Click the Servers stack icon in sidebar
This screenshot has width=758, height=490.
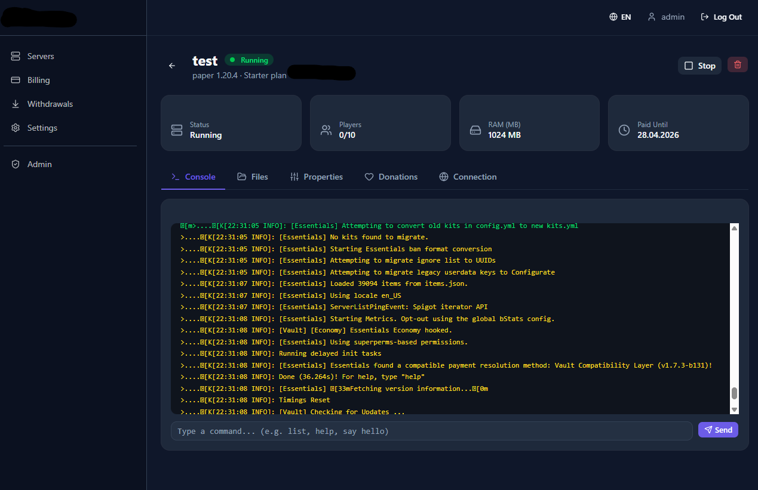(16, 56)
